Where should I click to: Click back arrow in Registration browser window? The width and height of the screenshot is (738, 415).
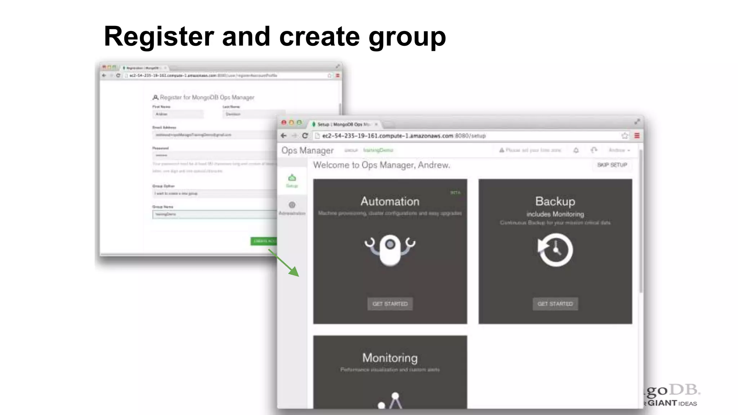pyautogui.click(x=104, y=75)
